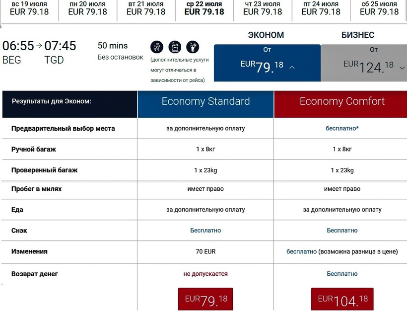
Task: Select the Thursday 23 July date tab
Action: coord(263,8)
